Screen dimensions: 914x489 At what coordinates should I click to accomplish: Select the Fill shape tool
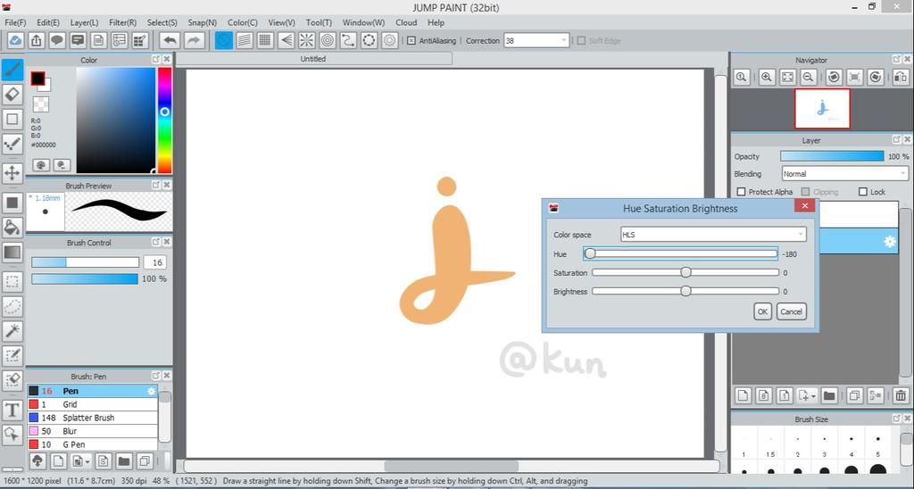[12, 203]
